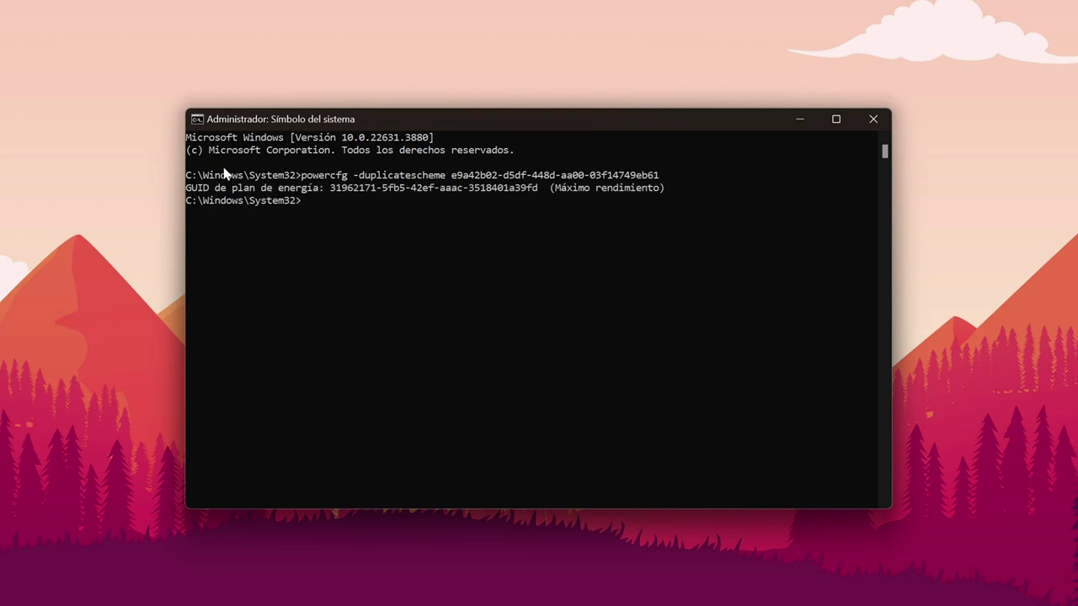Click the GUID 31962171-5fb5-42ef-aaac-3518401a39fd

click(x=434, y=188)
